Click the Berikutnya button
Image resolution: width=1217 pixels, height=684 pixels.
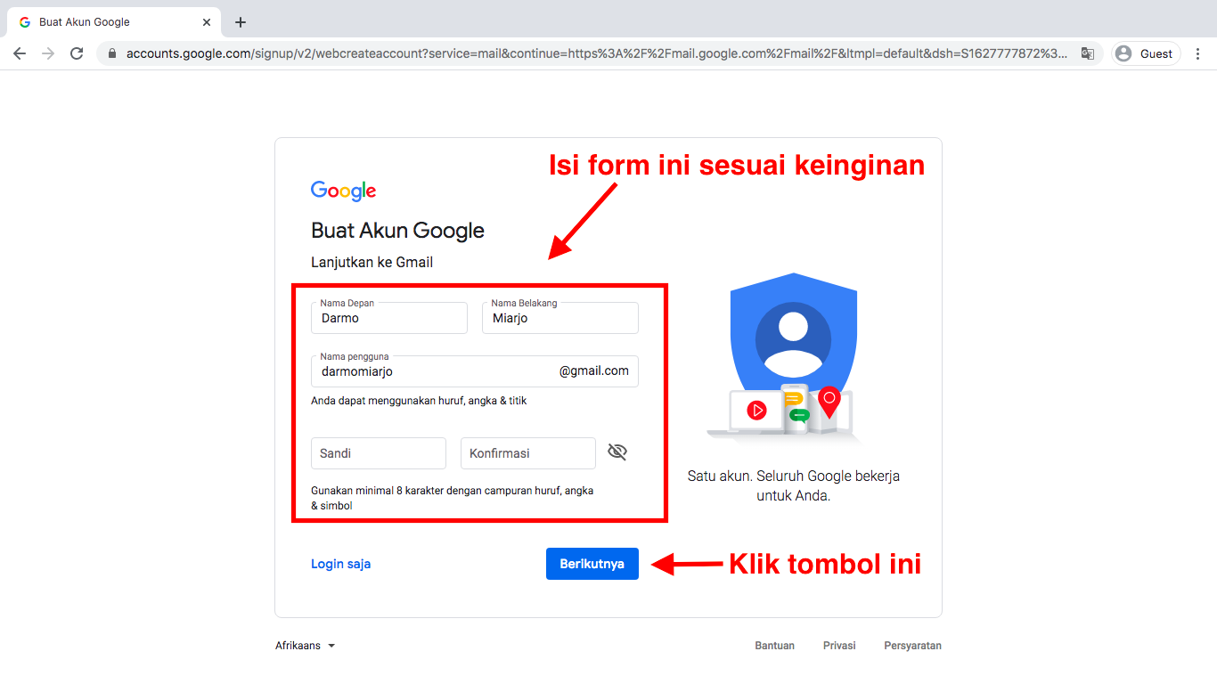click(x=592, y=564)
